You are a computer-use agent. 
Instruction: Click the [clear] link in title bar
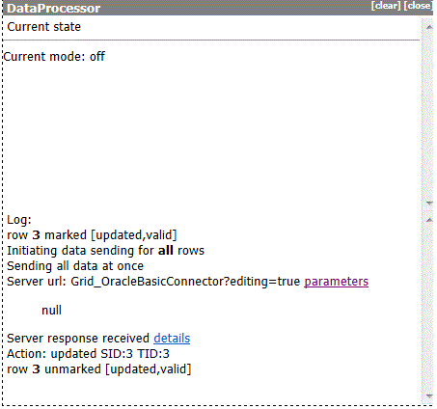(386, 6)
